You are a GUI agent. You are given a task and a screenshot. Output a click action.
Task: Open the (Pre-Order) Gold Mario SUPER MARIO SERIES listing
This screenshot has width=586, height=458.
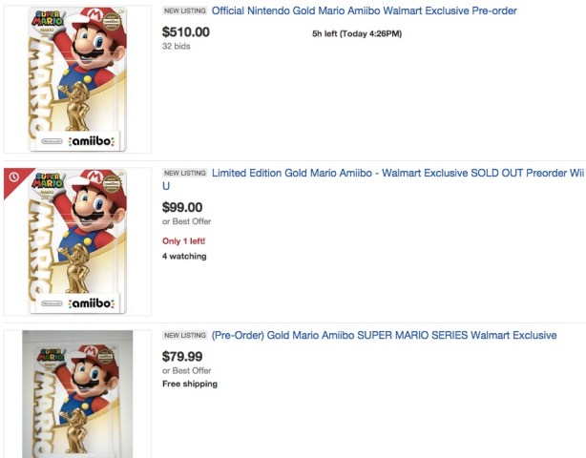(x=384, y=336)
